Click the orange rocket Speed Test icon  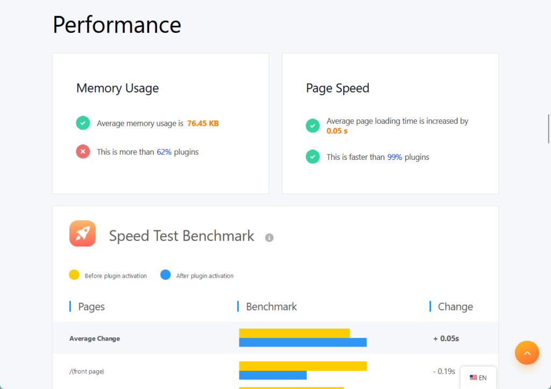coord(82,234)
